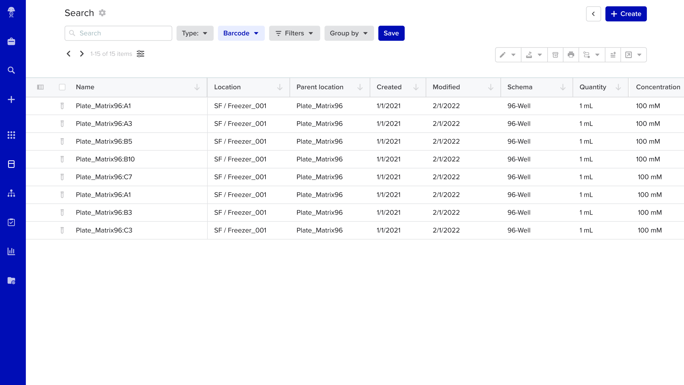The height and width of the screenshot is (385, 684).
Task: Click '1 mL' quantity in A3 row
Action: click(x=586, y=124)
